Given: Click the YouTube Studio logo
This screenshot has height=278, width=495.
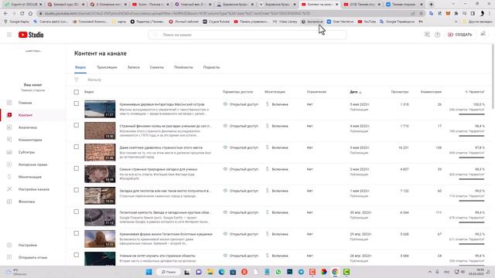Looking at the screenshot, I should coord(31,35).
